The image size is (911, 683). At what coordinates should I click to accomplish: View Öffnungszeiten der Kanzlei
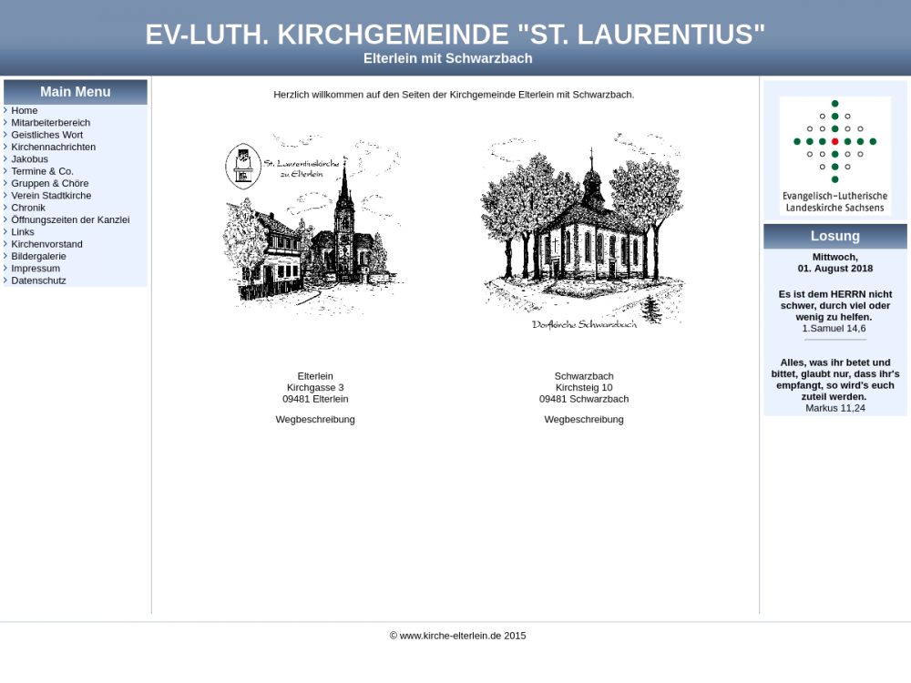click(70, 219)
